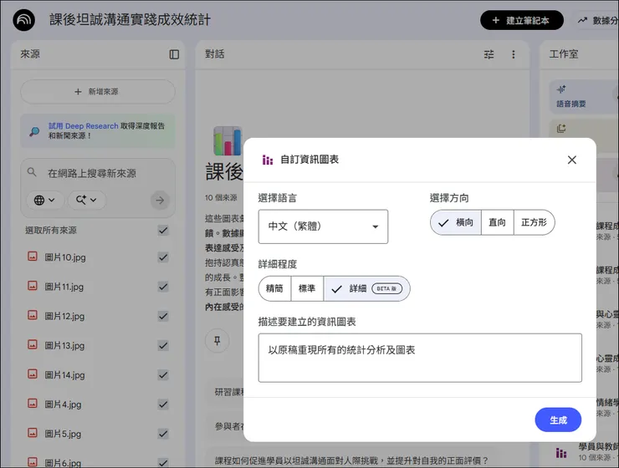This screenshot has height=468, width=619.
Task: Uncheck the 圖片12.jpg source checkbox
Action: 163,316
